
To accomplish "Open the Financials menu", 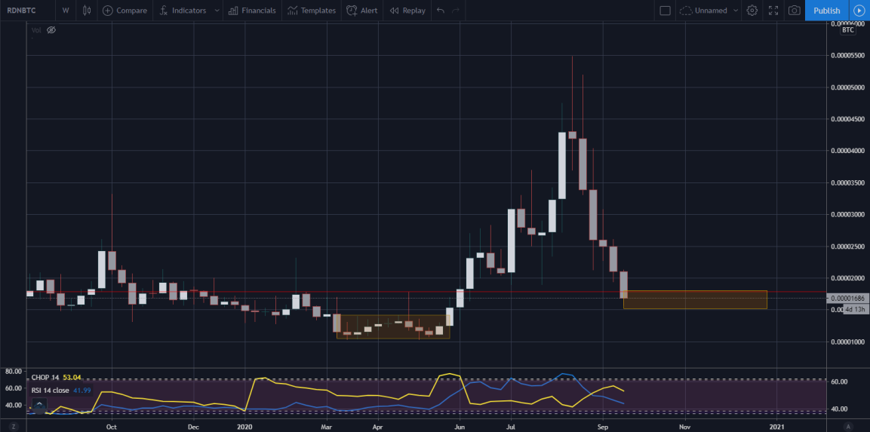I will click(x=252, y=11).
